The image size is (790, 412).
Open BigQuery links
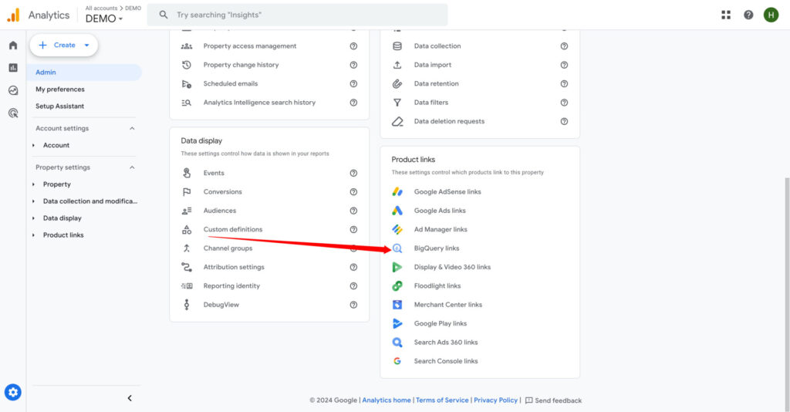(436, 248)
